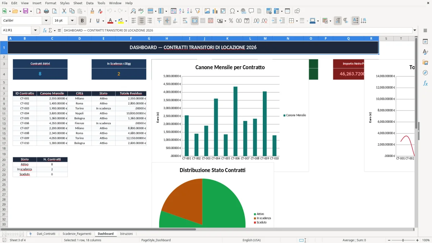Switch to the Dati_Contratti sheet tab

(x=46, y=234)
